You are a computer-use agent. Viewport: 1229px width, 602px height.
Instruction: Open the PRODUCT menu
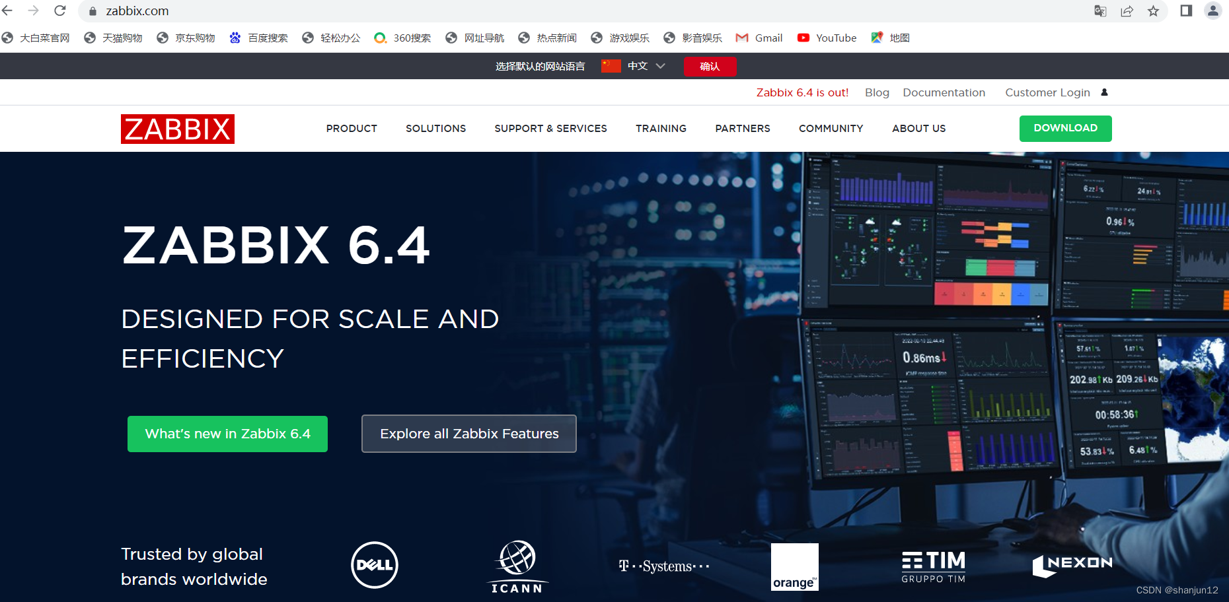(352, 129)
